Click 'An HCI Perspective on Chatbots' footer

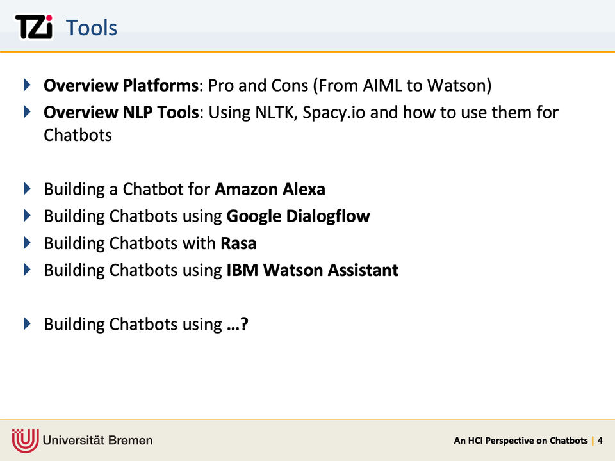click(520, 441)
